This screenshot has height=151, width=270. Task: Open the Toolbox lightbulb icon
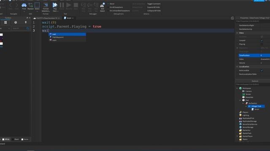click(26, 22)
